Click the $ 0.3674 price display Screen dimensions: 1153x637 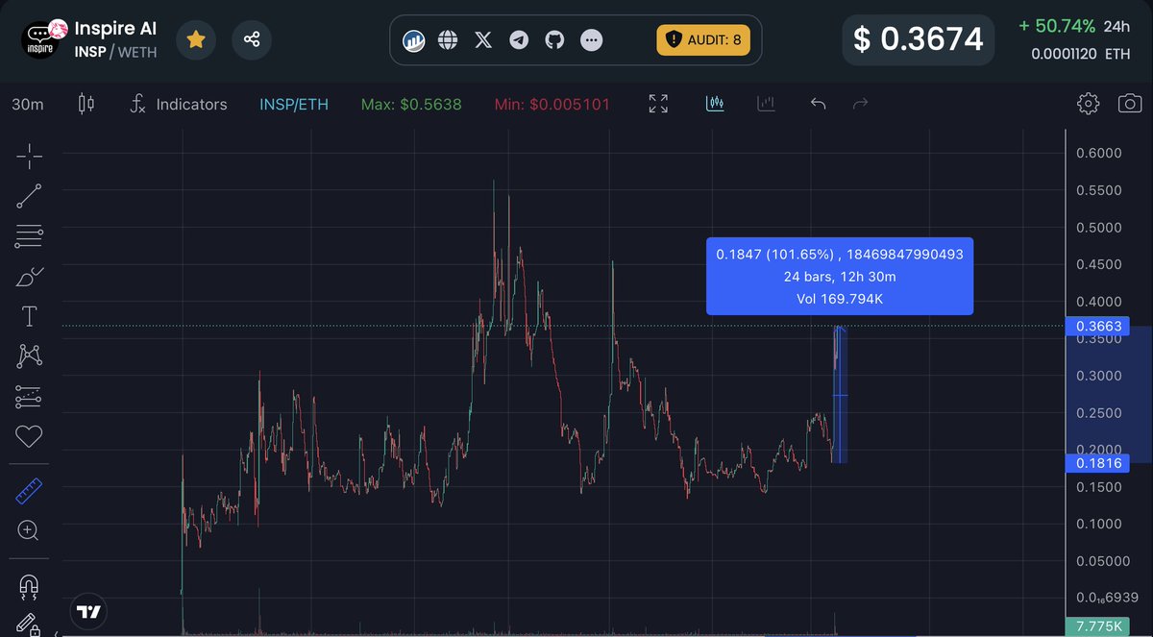[920, 39]
